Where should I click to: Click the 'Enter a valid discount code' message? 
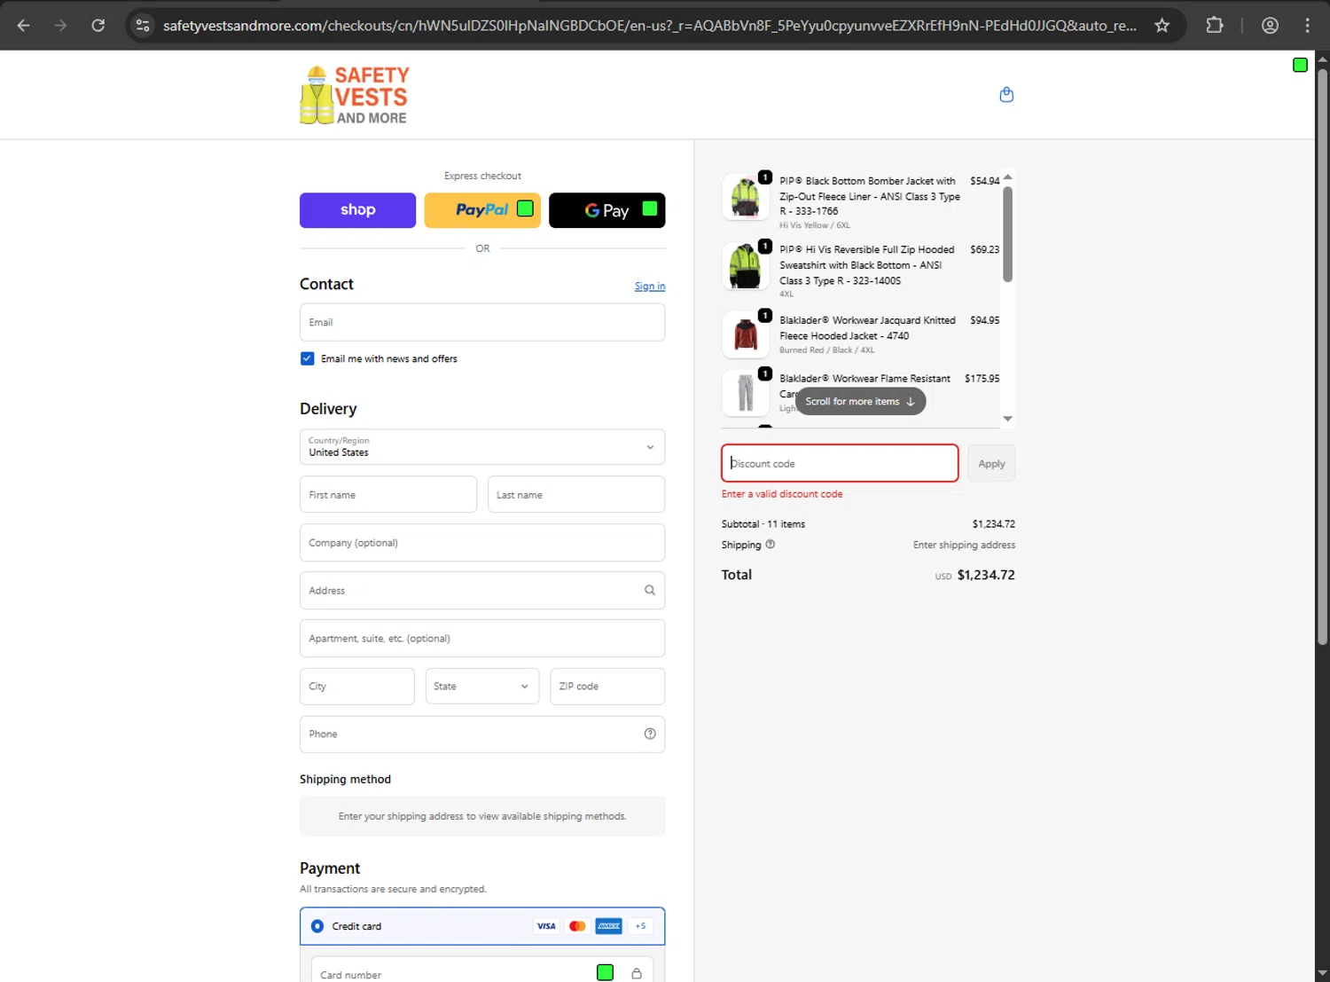[782, 494]
